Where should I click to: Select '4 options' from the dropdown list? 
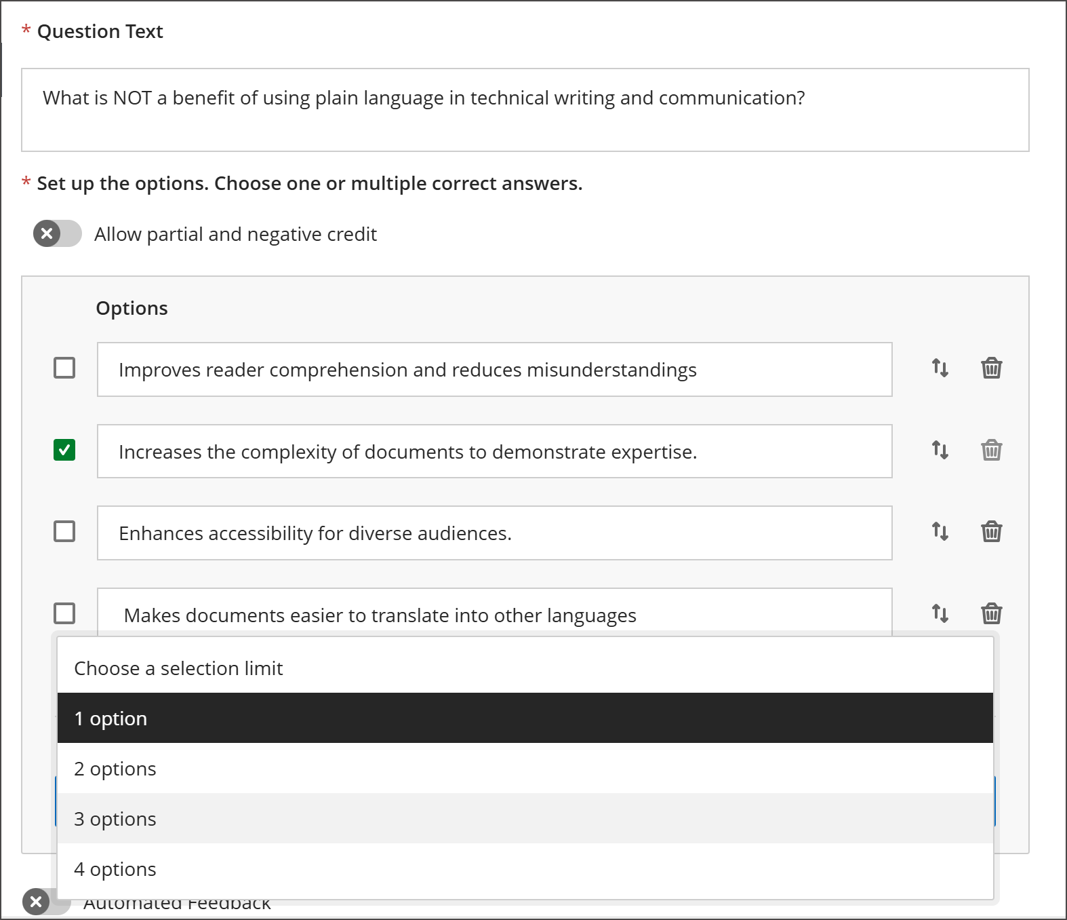pyautogui.click(x=525, y=869)
